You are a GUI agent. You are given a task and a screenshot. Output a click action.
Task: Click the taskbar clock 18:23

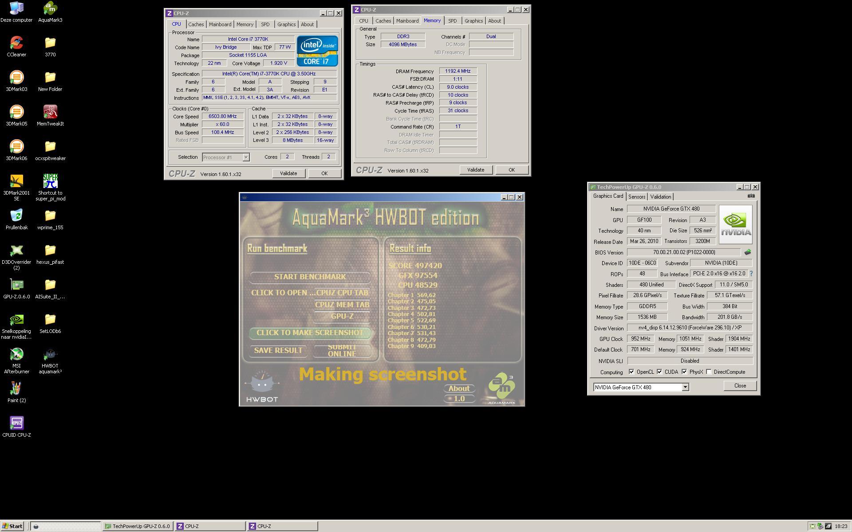pos(840,526)
